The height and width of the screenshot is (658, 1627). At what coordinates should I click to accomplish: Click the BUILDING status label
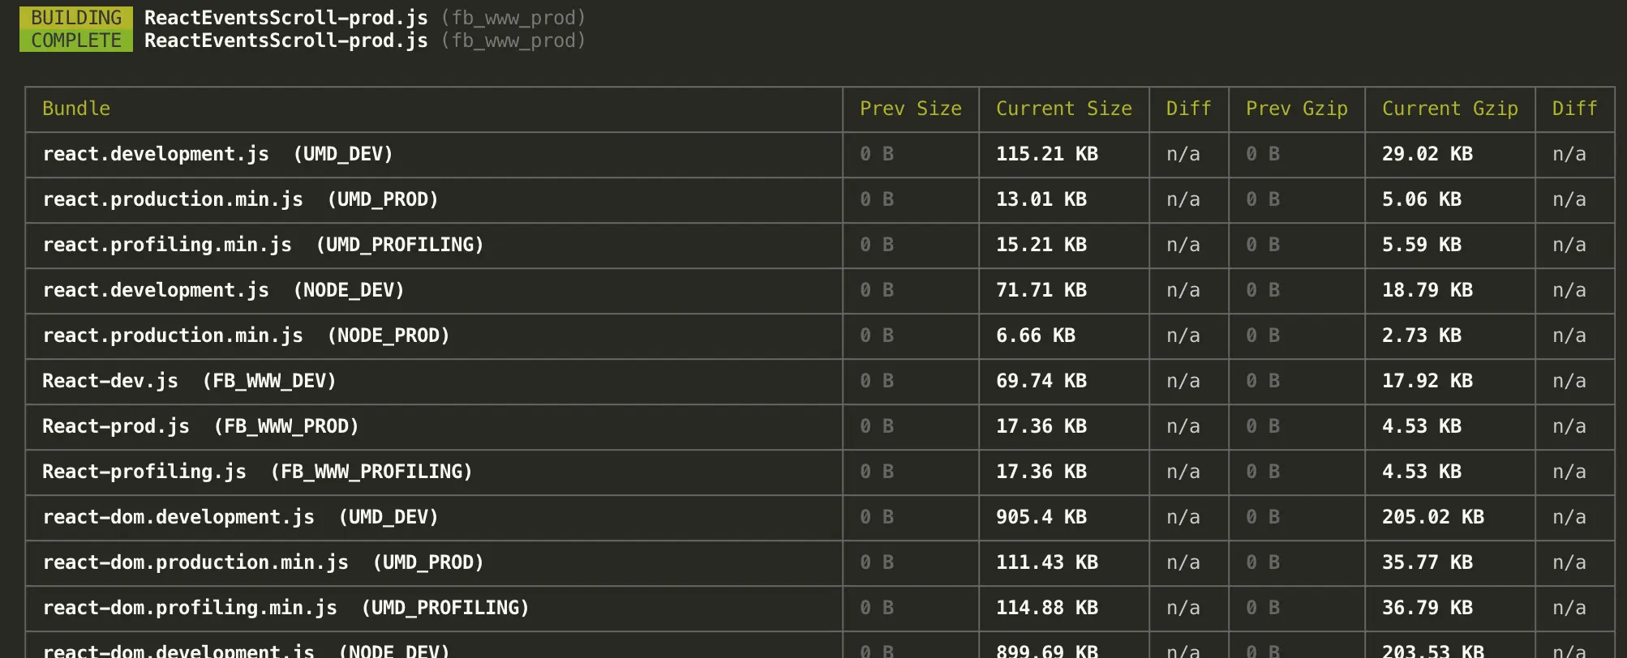[x=76, y=18]
